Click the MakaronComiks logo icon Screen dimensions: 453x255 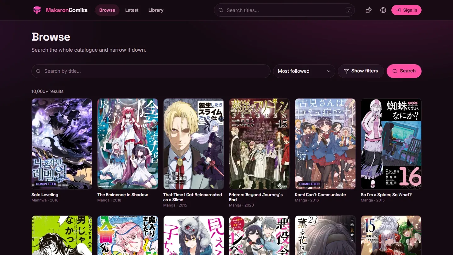(x=37, y=10)
